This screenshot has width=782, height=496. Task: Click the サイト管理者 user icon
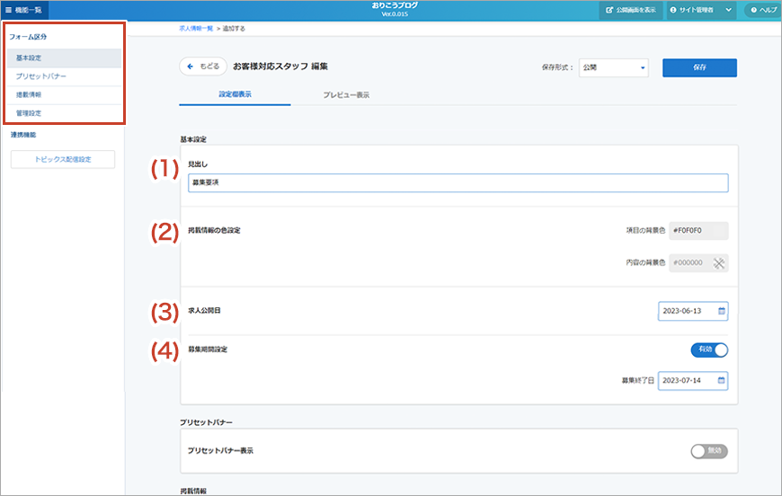673,10
